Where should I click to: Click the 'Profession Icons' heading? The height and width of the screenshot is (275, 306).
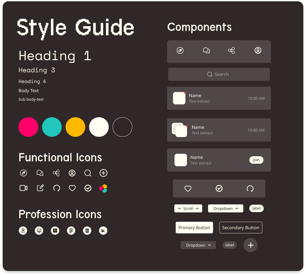(x=60, y=214)
